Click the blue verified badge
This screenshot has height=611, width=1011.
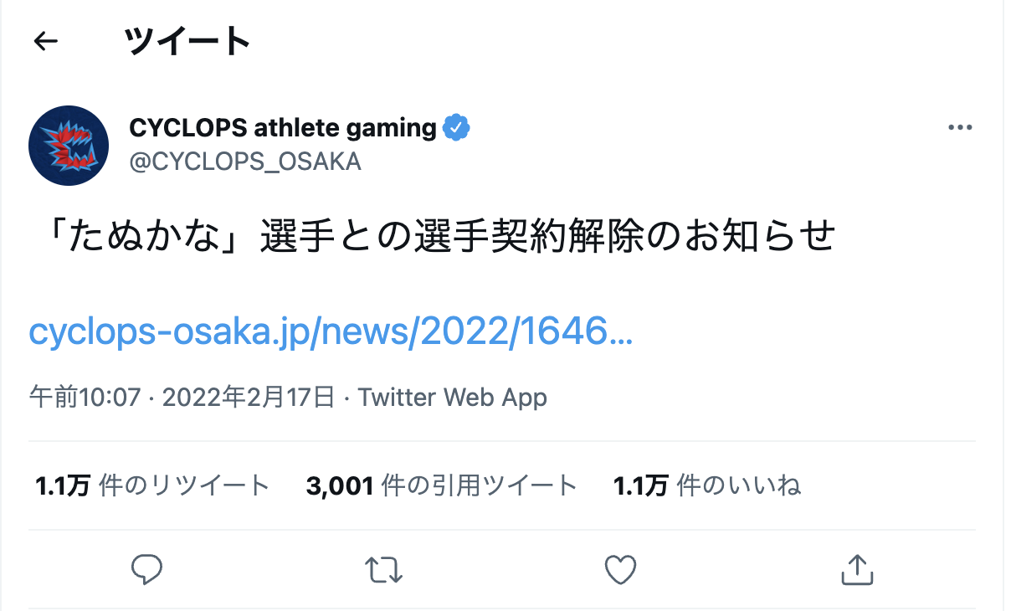click(456, 128)
